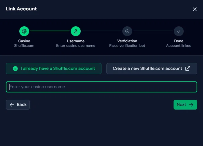Click the Username step person icon
203x146 pixels.
76,31
